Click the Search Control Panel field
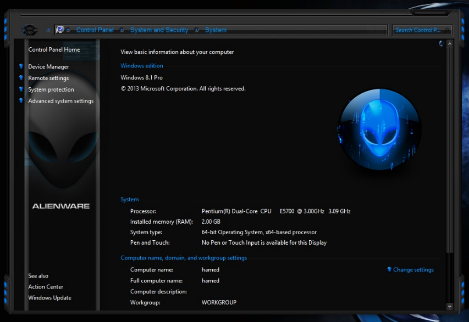The height and width of the screenshot is (322, 469). [419, 30]
